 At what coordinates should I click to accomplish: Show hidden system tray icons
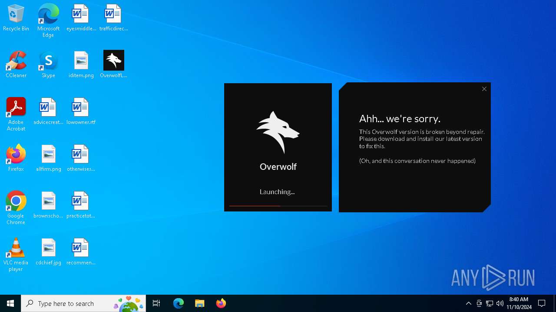469,303
